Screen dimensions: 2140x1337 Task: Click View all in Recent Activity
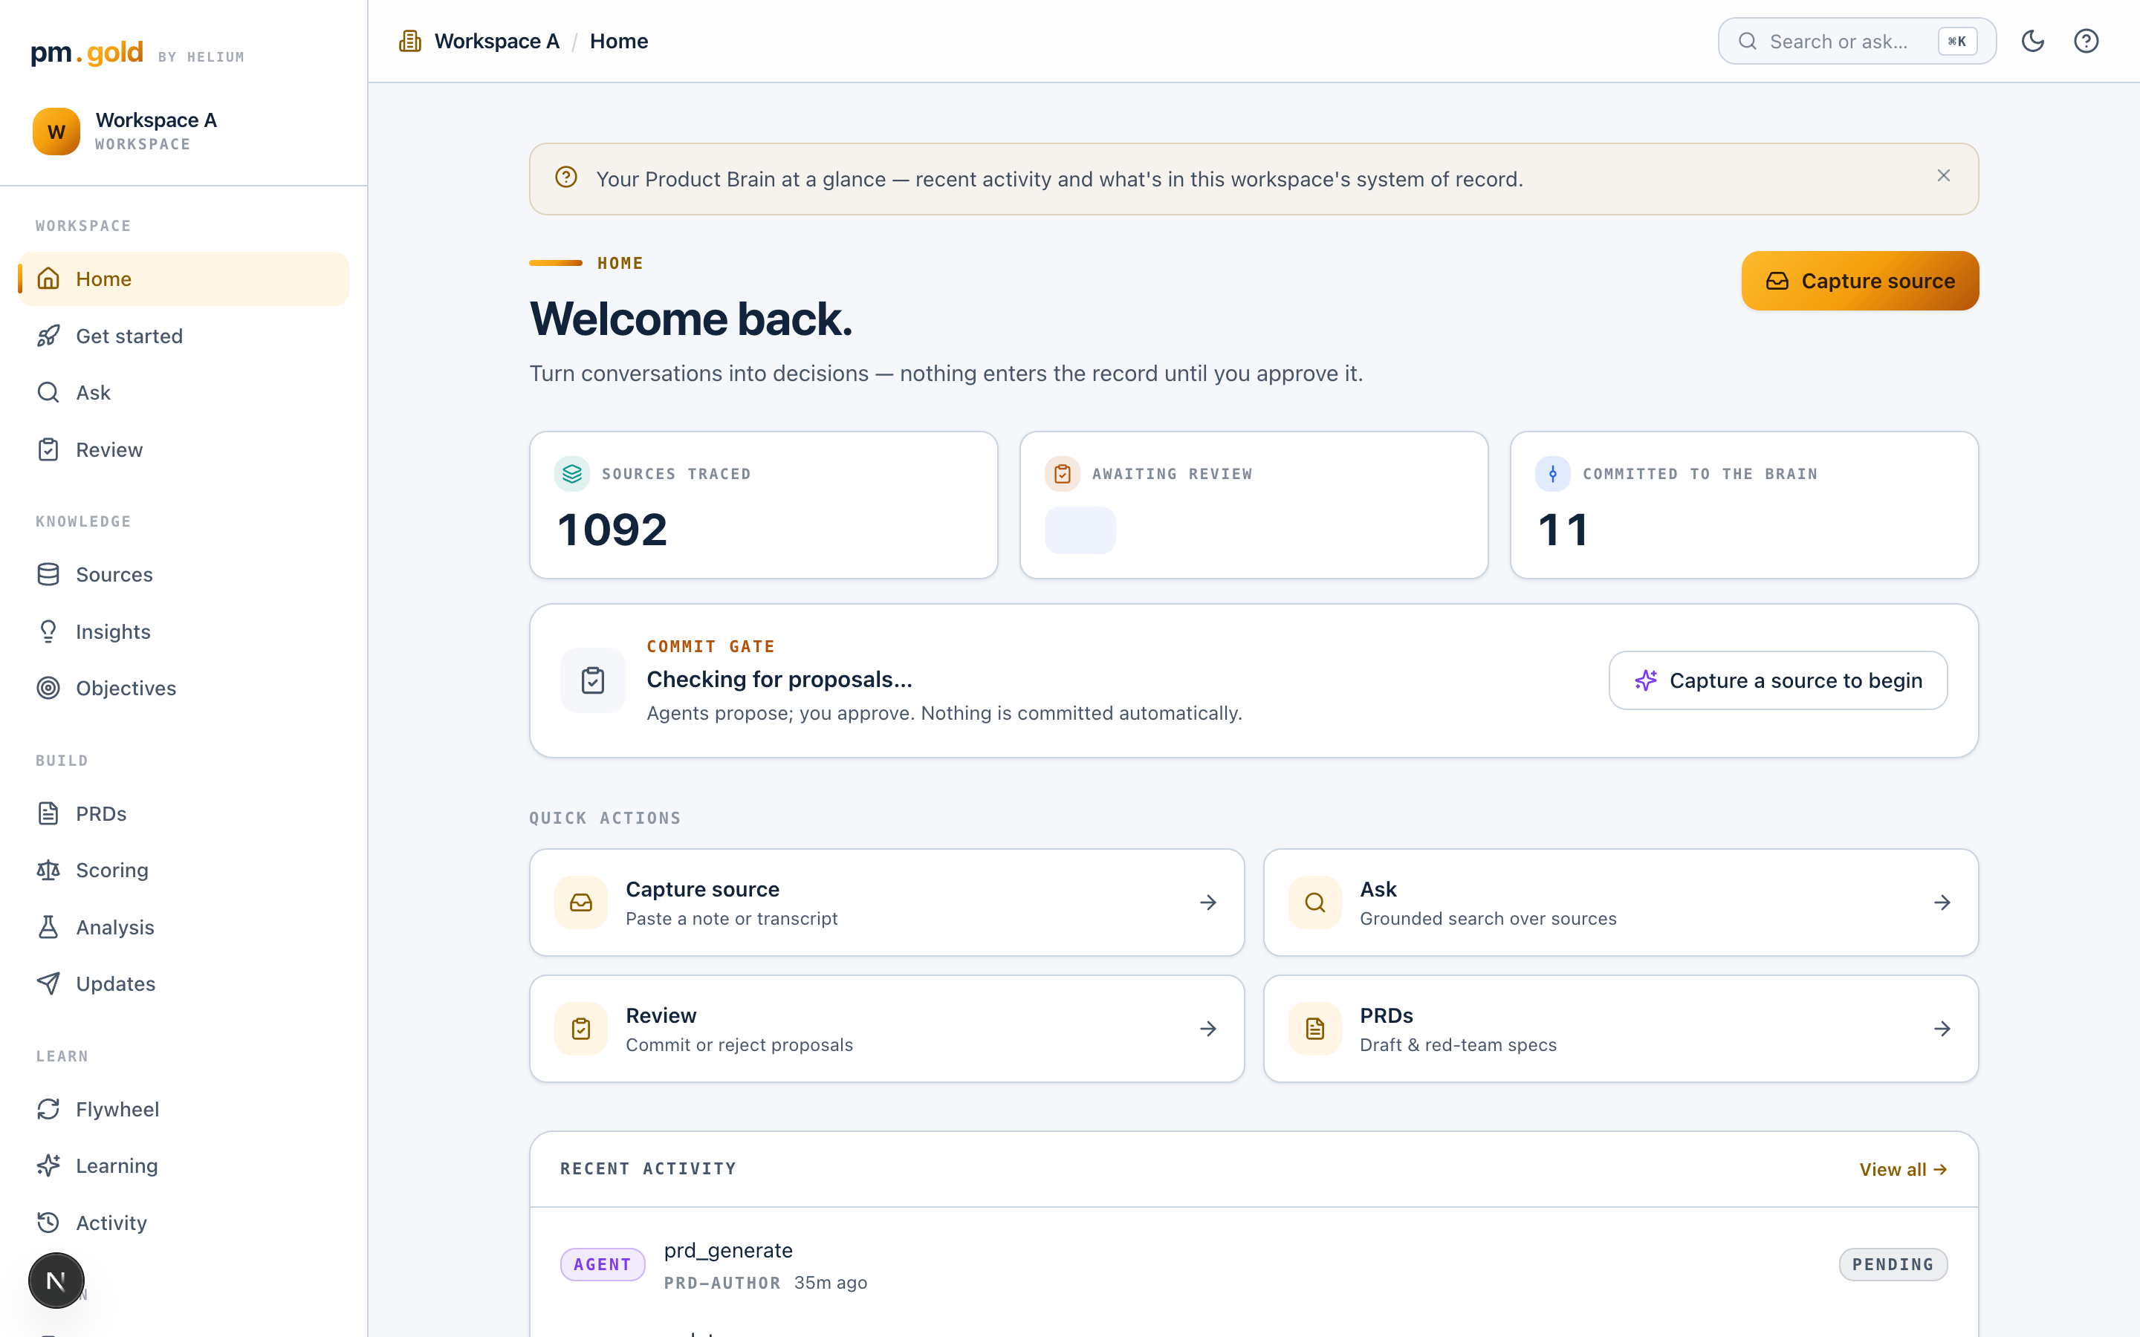click(1903, 1170)
